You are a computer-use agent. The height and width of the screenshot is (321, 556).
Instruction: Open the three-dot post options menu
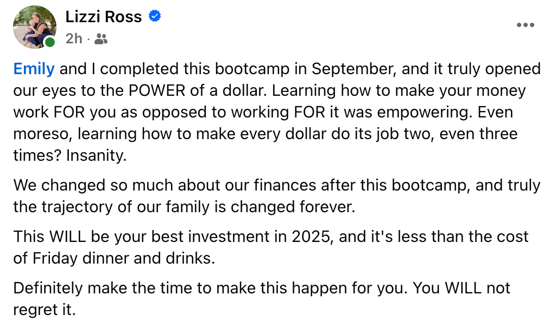tap(525, 25)
